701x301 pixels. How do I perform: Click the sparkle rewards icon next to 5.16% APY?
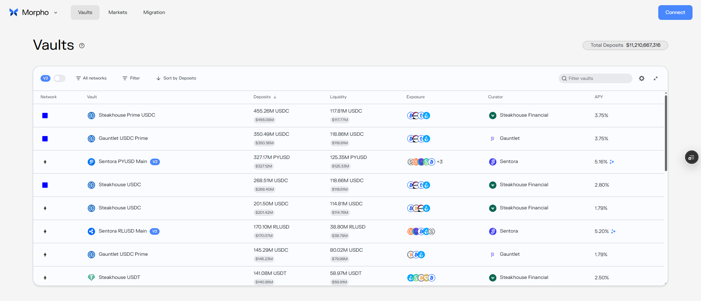click(x=612, y=162)
